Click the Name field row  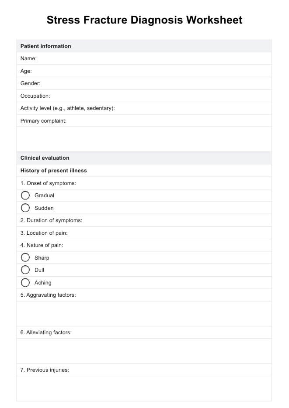[x=144, y=58]
